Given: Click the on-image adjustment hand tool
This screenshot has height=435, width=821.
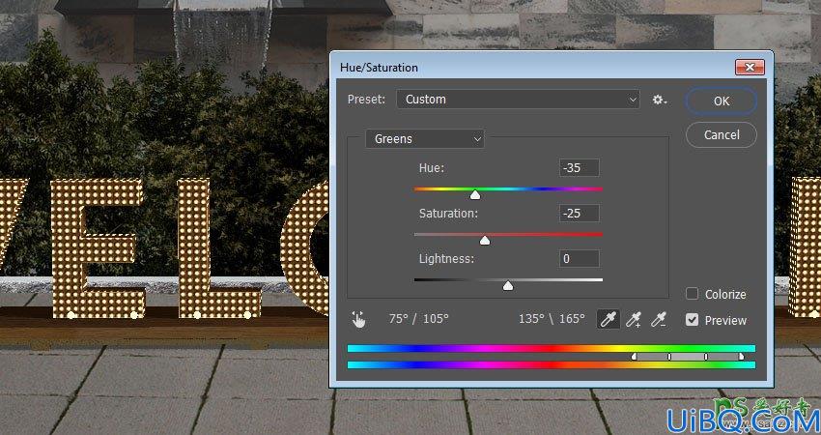Looking at the screenshot, I should (x=358, y=319).
